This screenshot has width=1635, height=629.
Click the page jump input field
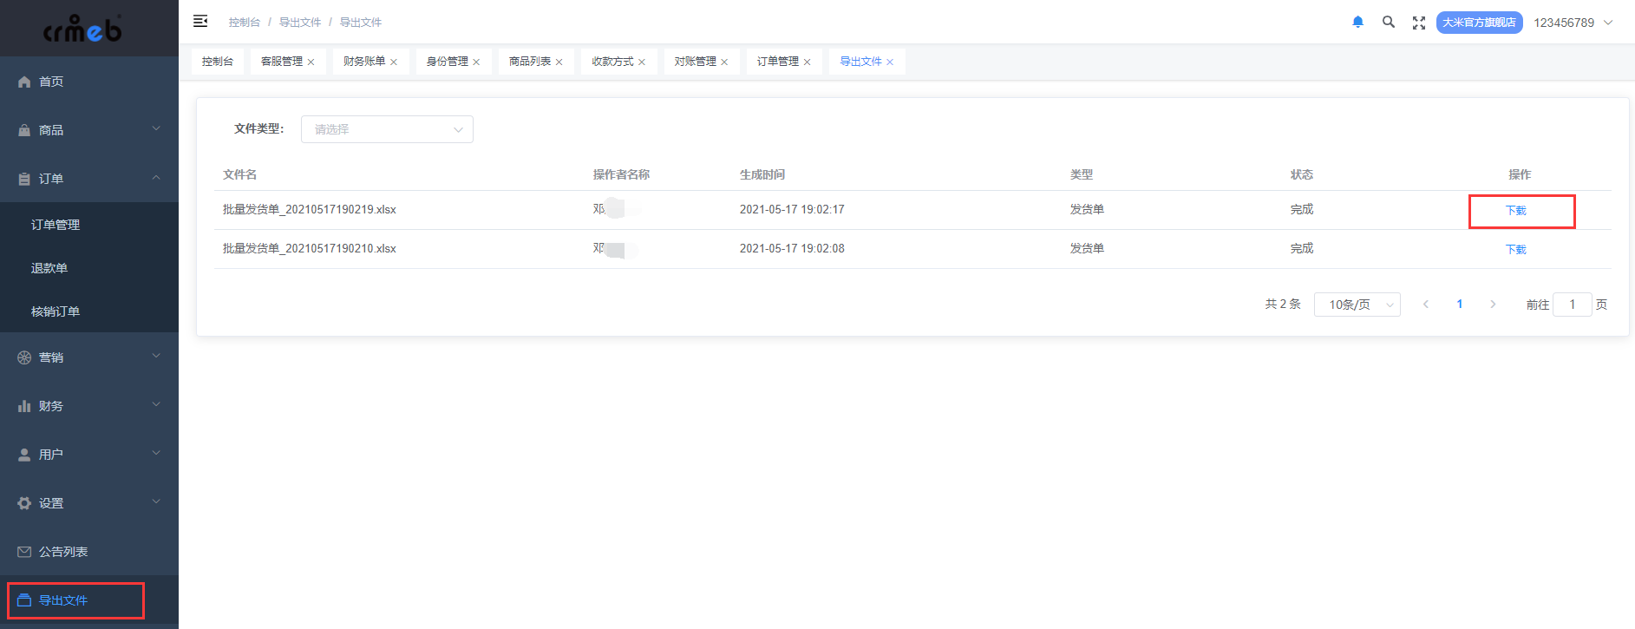pyautogui.click(x=1572, y=305)
